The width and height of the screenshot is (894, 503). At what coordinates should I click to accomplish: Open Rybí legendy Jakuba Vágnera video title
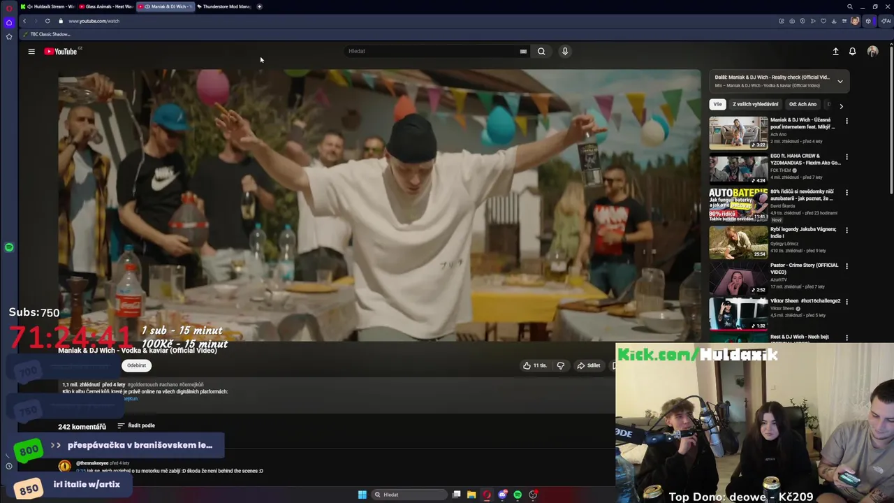click(803, 233)
